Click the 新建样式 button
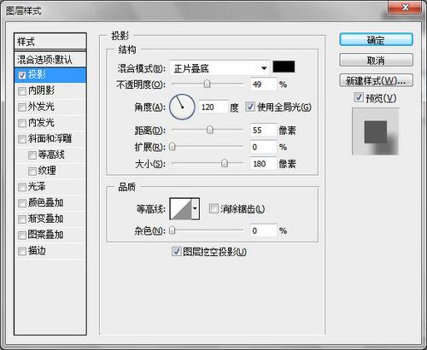Viewport: 427px width, 350px height. click(376, 81)
